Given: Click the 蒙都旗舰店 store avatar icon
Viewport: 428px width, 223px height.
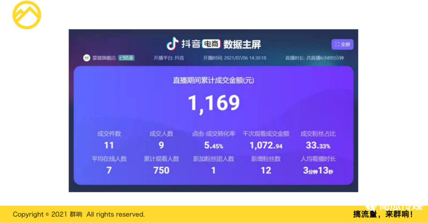Looking at the screenshot, I should click(x=86, y=58).
